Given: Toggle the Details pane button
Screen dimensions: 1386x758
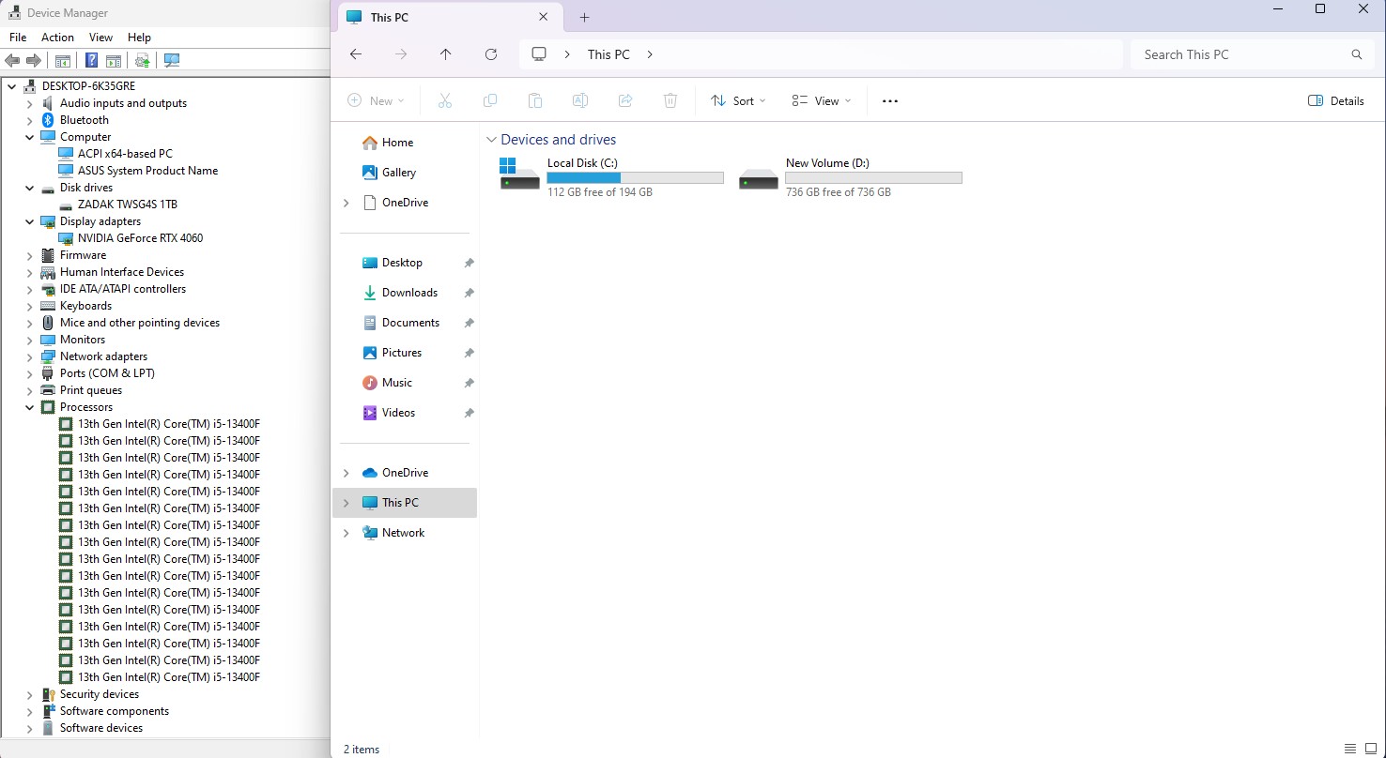Looking at the screenshot, I should tap(1335, 101).
